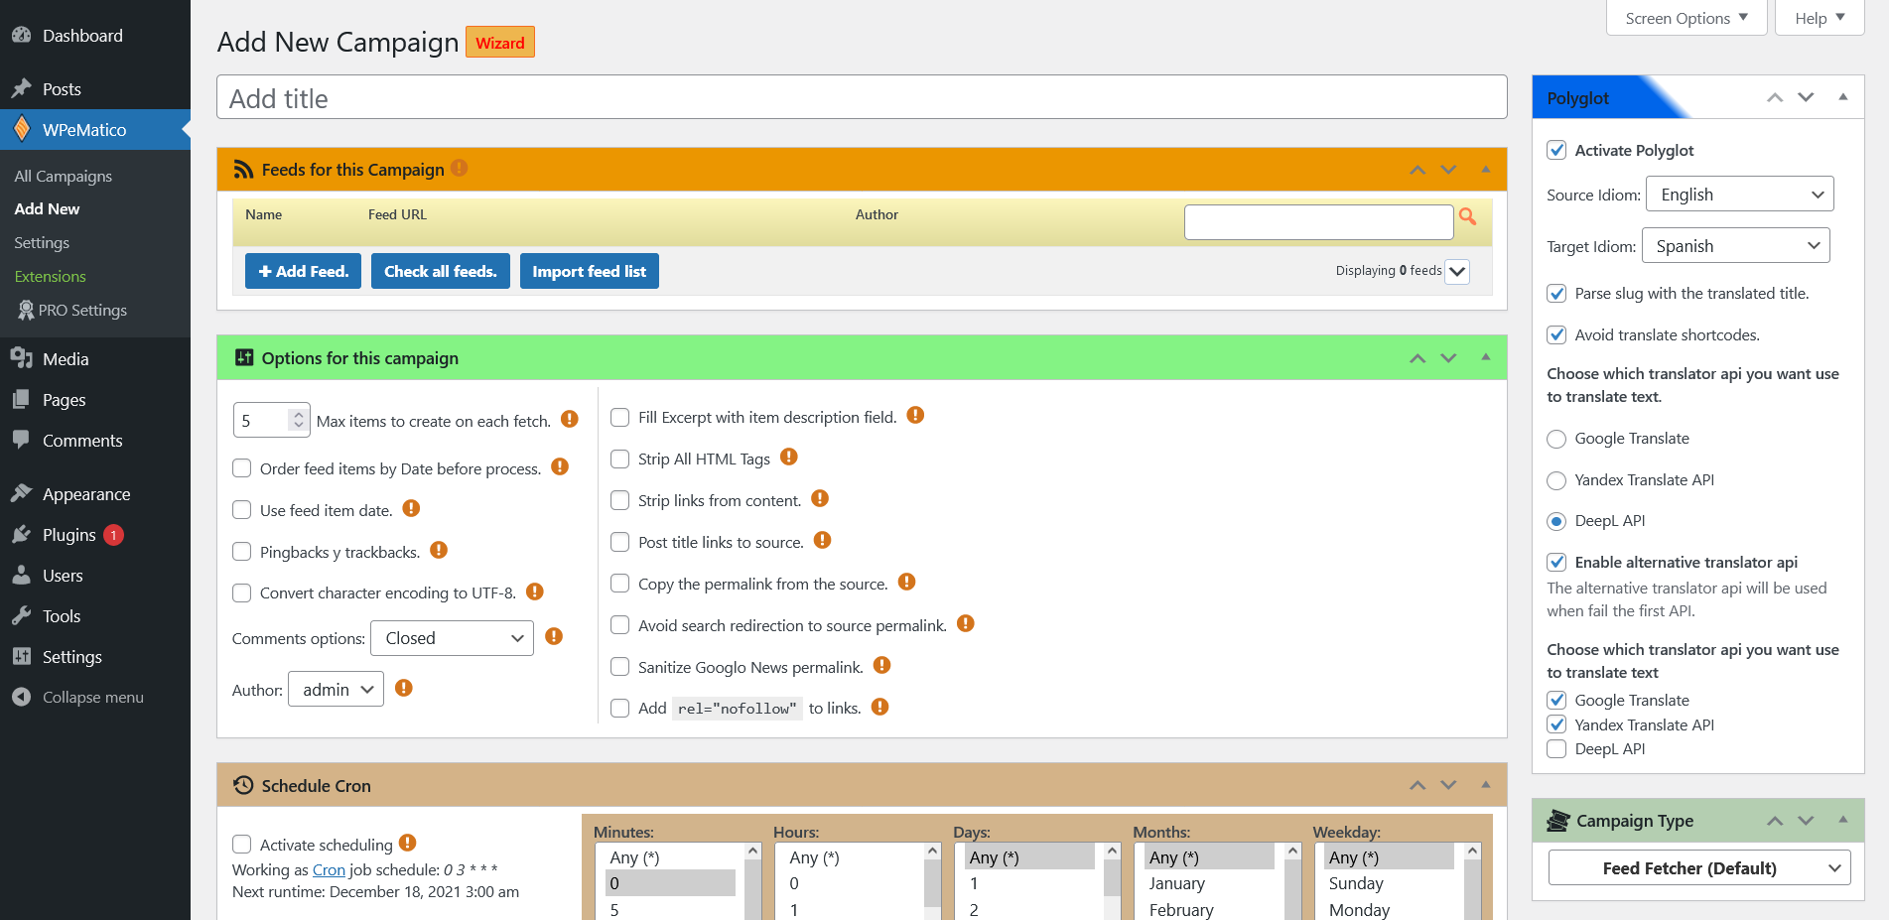Click help icon for Copy the permalink option
Viewport: 1889px width, 920px height.
point(906,582)
